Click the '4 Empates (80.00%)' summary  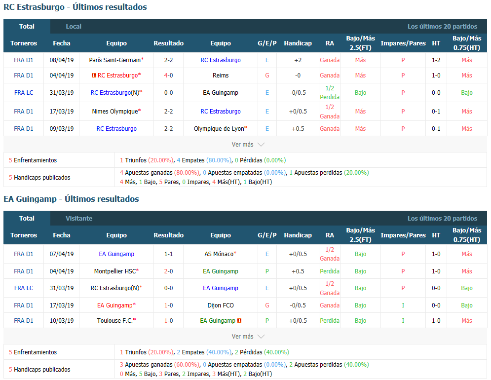point(204,160)
